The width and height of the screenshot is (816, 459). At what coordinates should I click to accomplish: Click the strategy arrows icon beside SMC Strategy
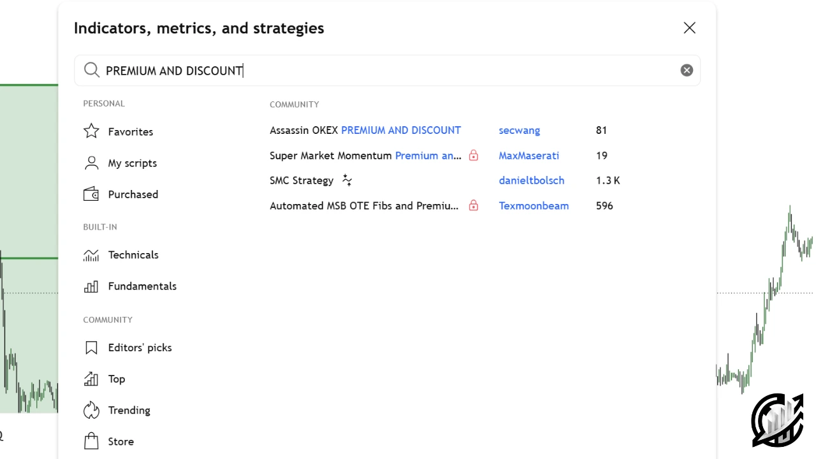click(x=347, y=180)
